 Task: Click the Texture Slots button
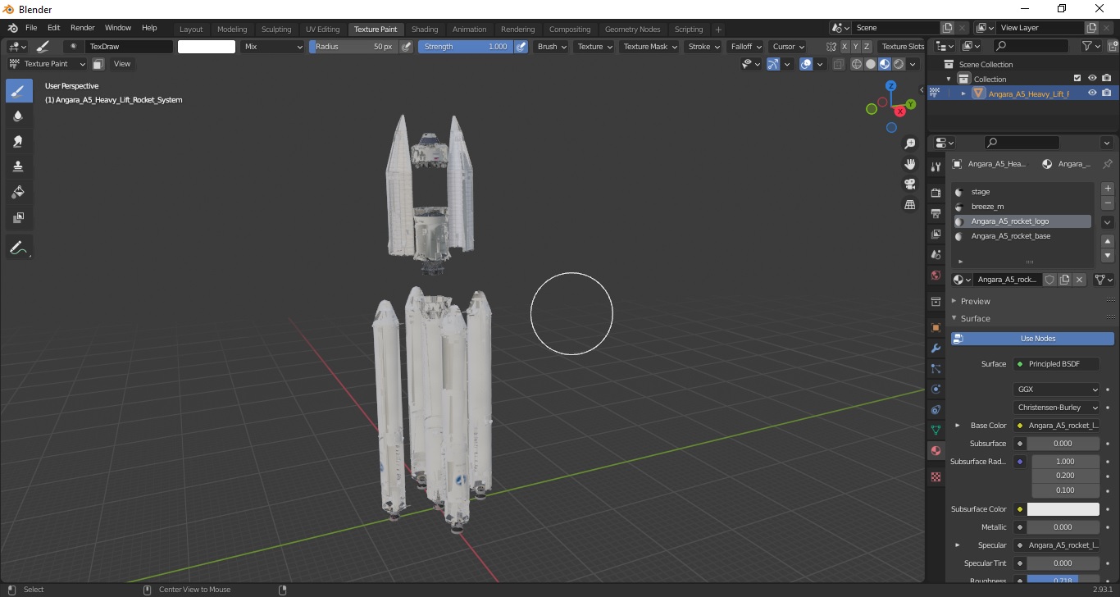click(x=903, y=47)
